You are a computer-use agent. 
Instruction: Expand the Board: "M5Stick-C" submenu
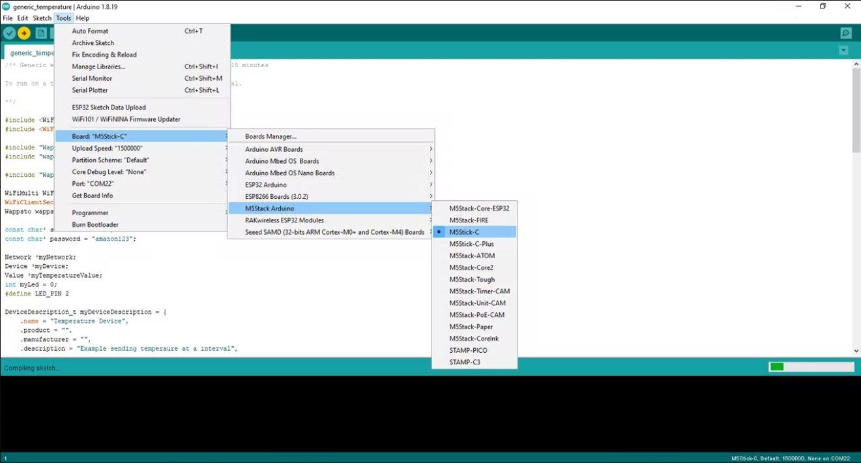(142, 136)
